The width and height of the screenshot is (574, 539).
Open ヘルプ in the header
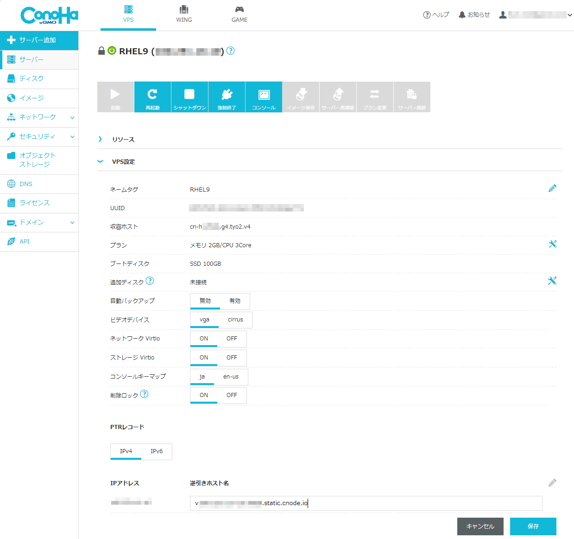[x=436, y=15]
